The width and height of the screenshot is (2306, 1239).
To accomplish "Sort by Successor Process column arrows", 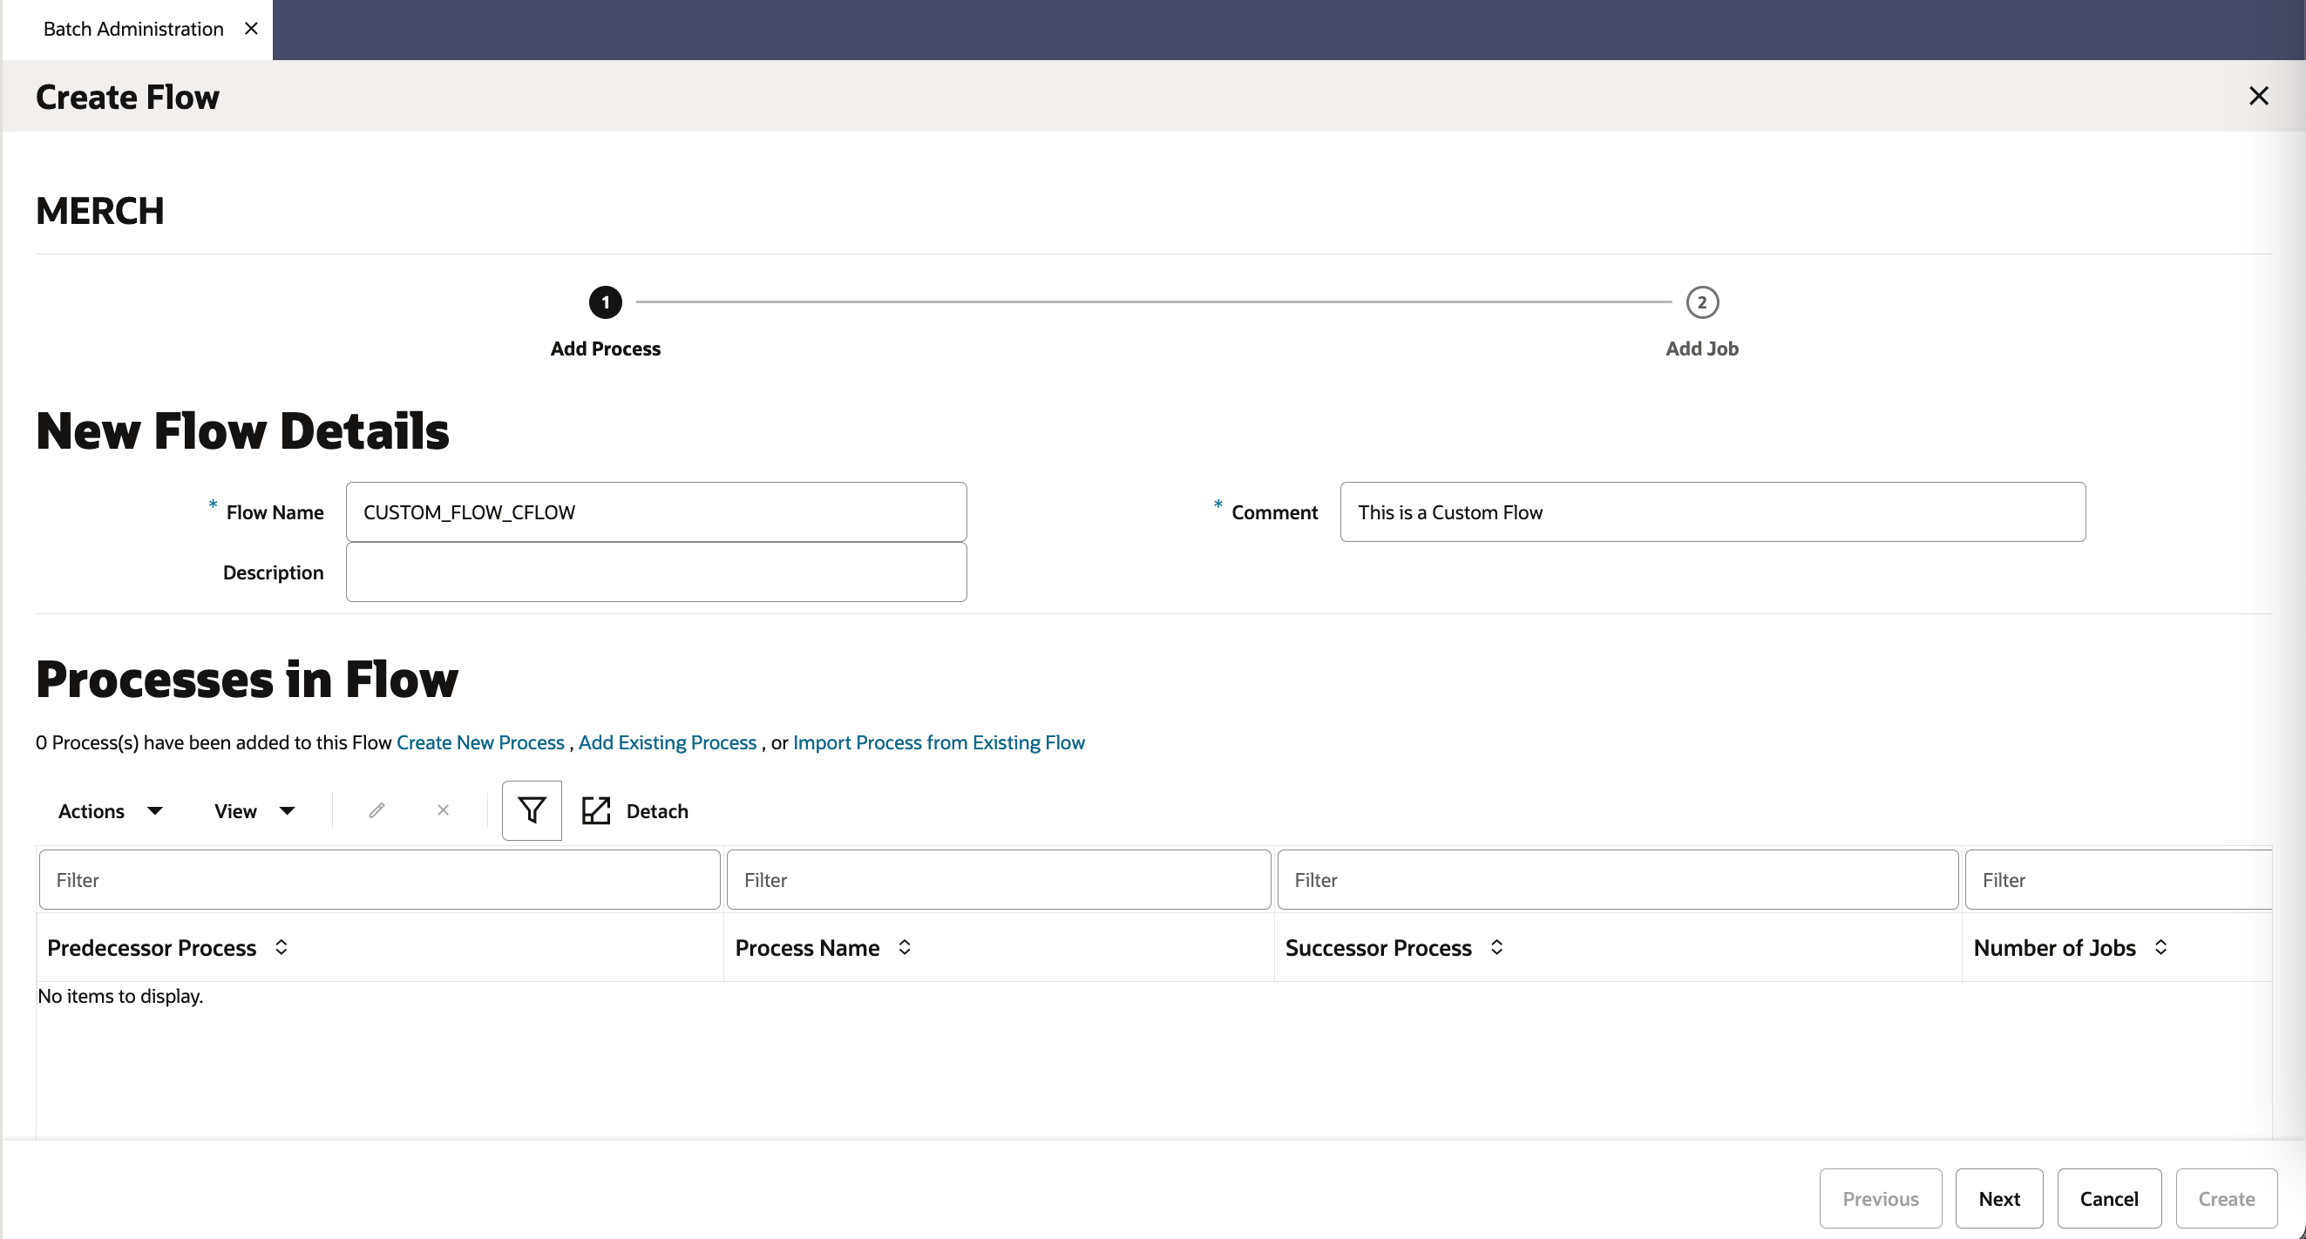I will [x=1496, y=947].
